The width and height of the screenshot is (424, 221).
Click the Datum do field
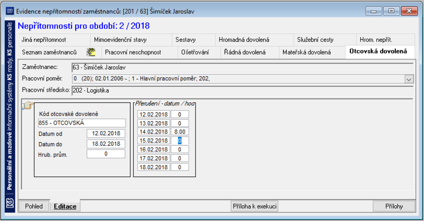click(x=106, y=144)
